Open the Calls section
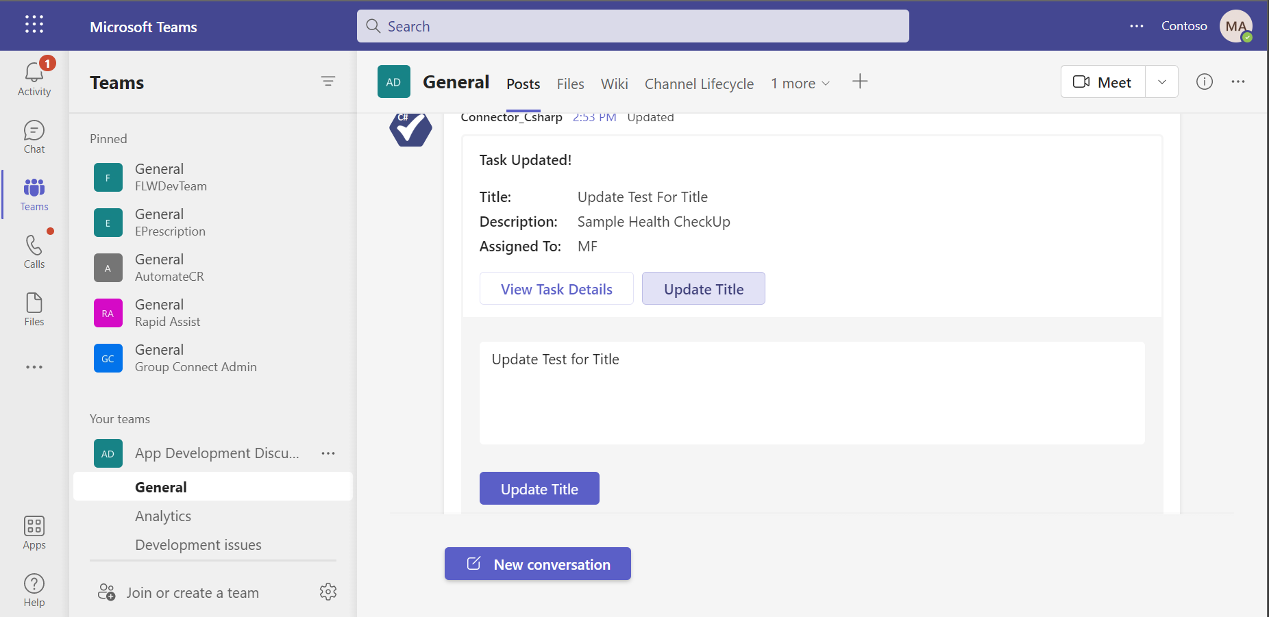The image size is (1269, 617). (x=34, y=252)
